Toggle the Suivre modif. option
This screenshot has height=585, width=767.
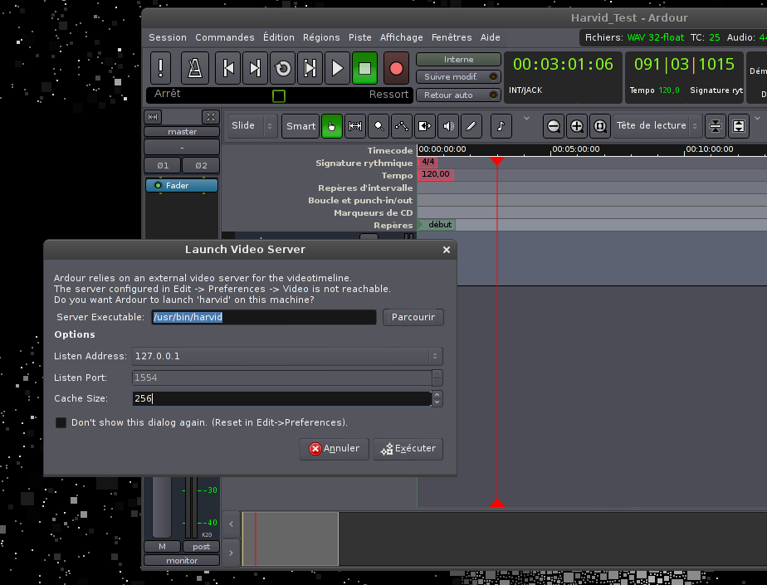458,77
